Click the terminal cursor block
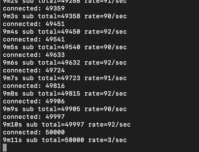The width and height of the screenshot is (199, 152). 5,148
